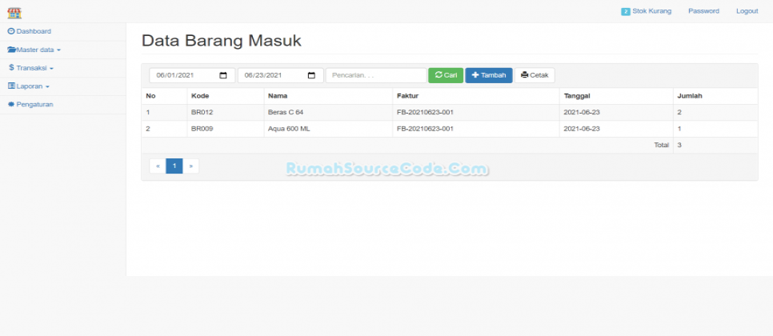Click the Dashboard clock icon in the sidebar

(x=11, y=31)
